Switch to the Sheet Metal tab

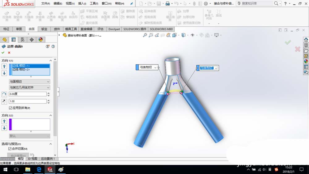click(44, 29)
